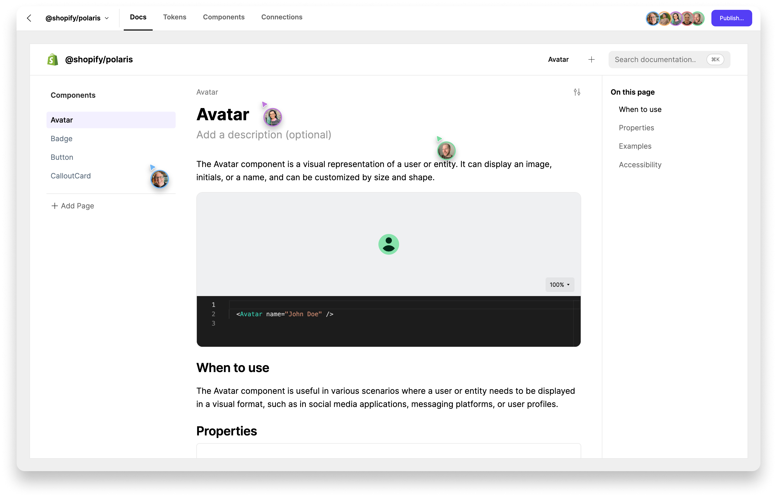This screenshot has width=777, height=498.
Task: Jump to Examples in On this page
Action: tap(635, 147)
